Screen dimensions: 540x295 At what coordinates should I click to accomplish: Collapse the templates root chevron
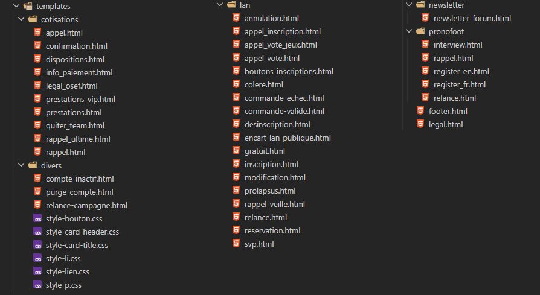coord(16,6)
